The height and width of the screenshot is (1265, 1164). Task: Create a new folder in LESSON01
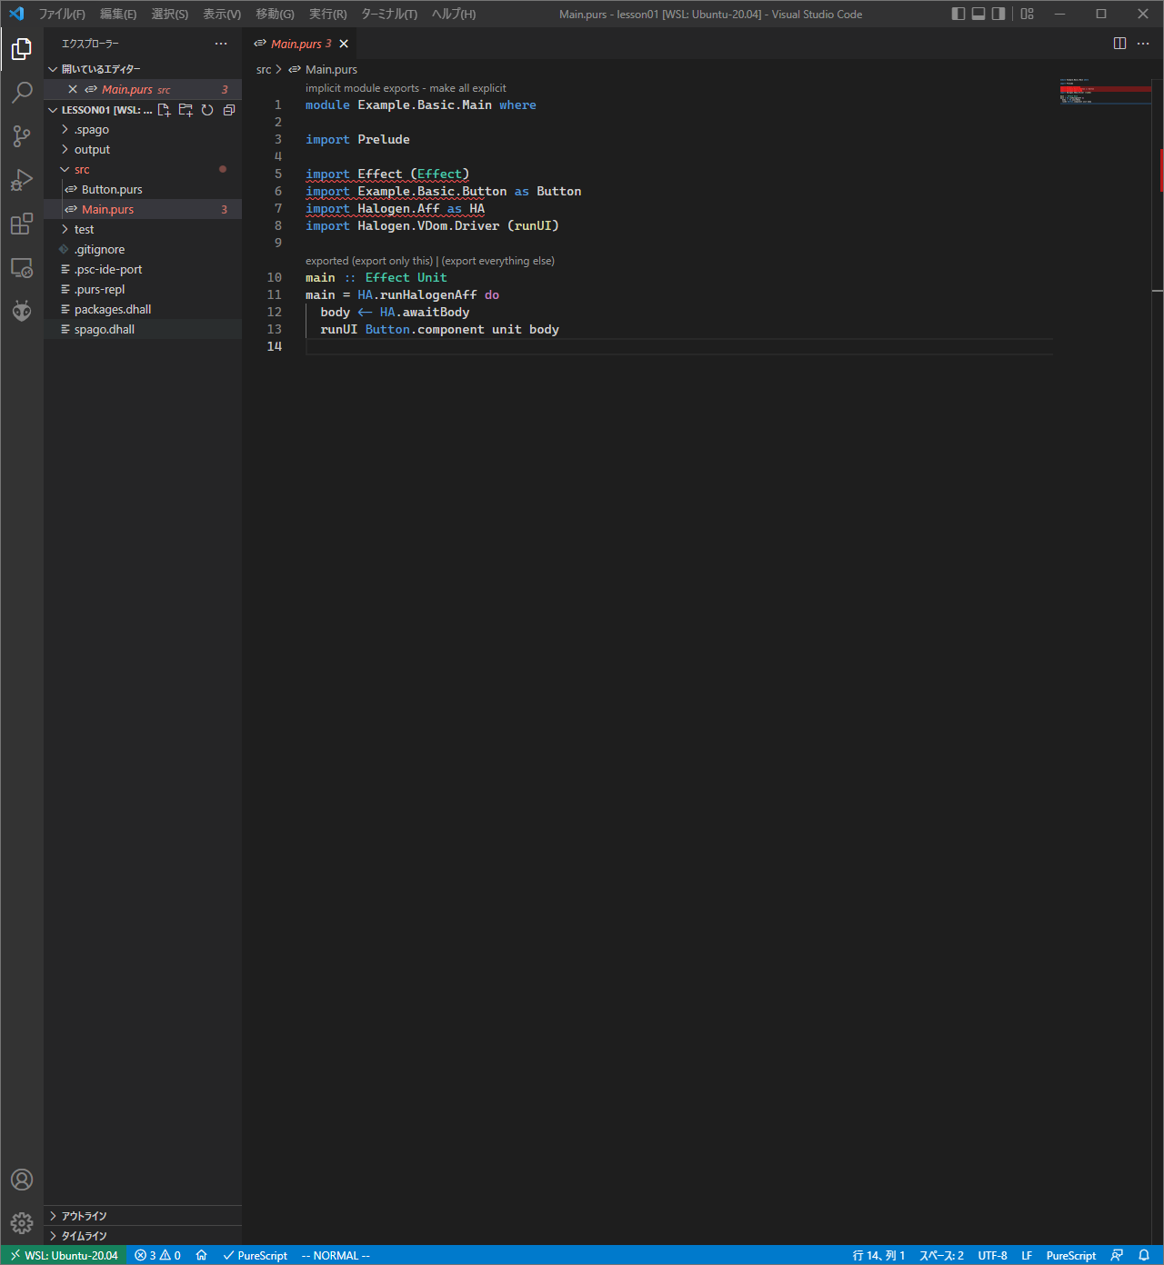click(186, 110)
